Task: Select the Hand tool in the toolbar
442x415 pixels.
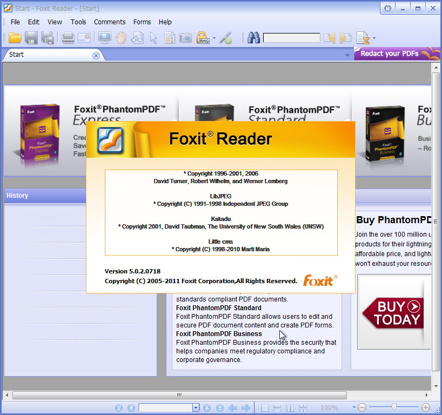Action: (120, 38)
